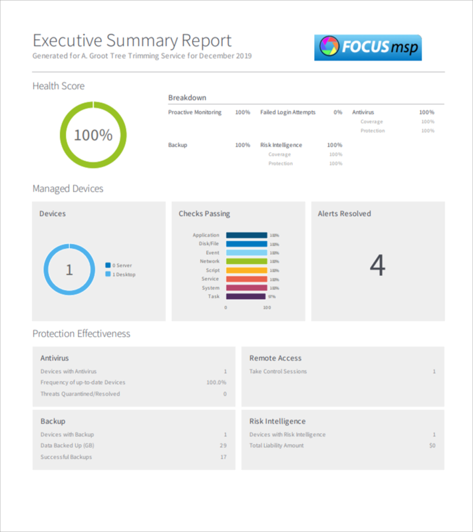Click the purple Task bar at 97%
Screen dimensions: 473x532
point(245,297)
